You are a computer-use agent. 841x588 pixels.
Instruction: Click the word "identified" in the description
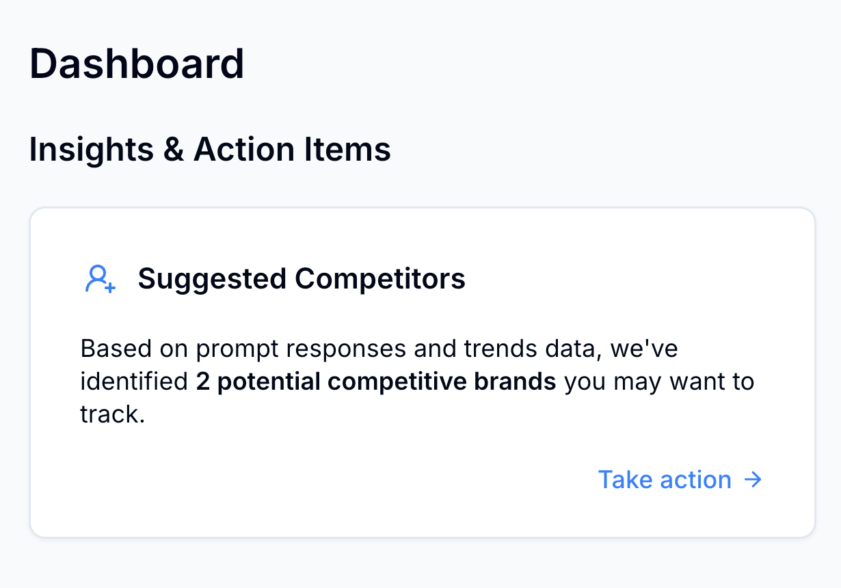(134, 382)
